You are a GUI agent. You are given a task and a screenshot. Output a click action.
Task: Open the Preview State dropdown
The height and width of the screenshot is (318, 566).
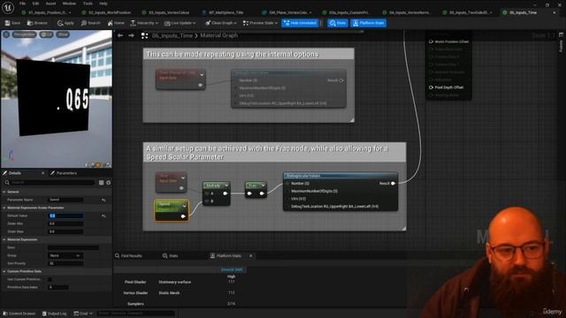tap(260, 23)
